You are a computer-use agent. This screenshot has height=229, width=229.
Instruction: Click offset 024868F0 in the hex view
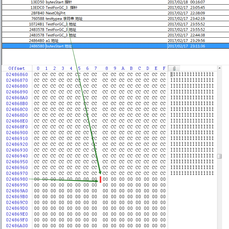click(17, 127)
